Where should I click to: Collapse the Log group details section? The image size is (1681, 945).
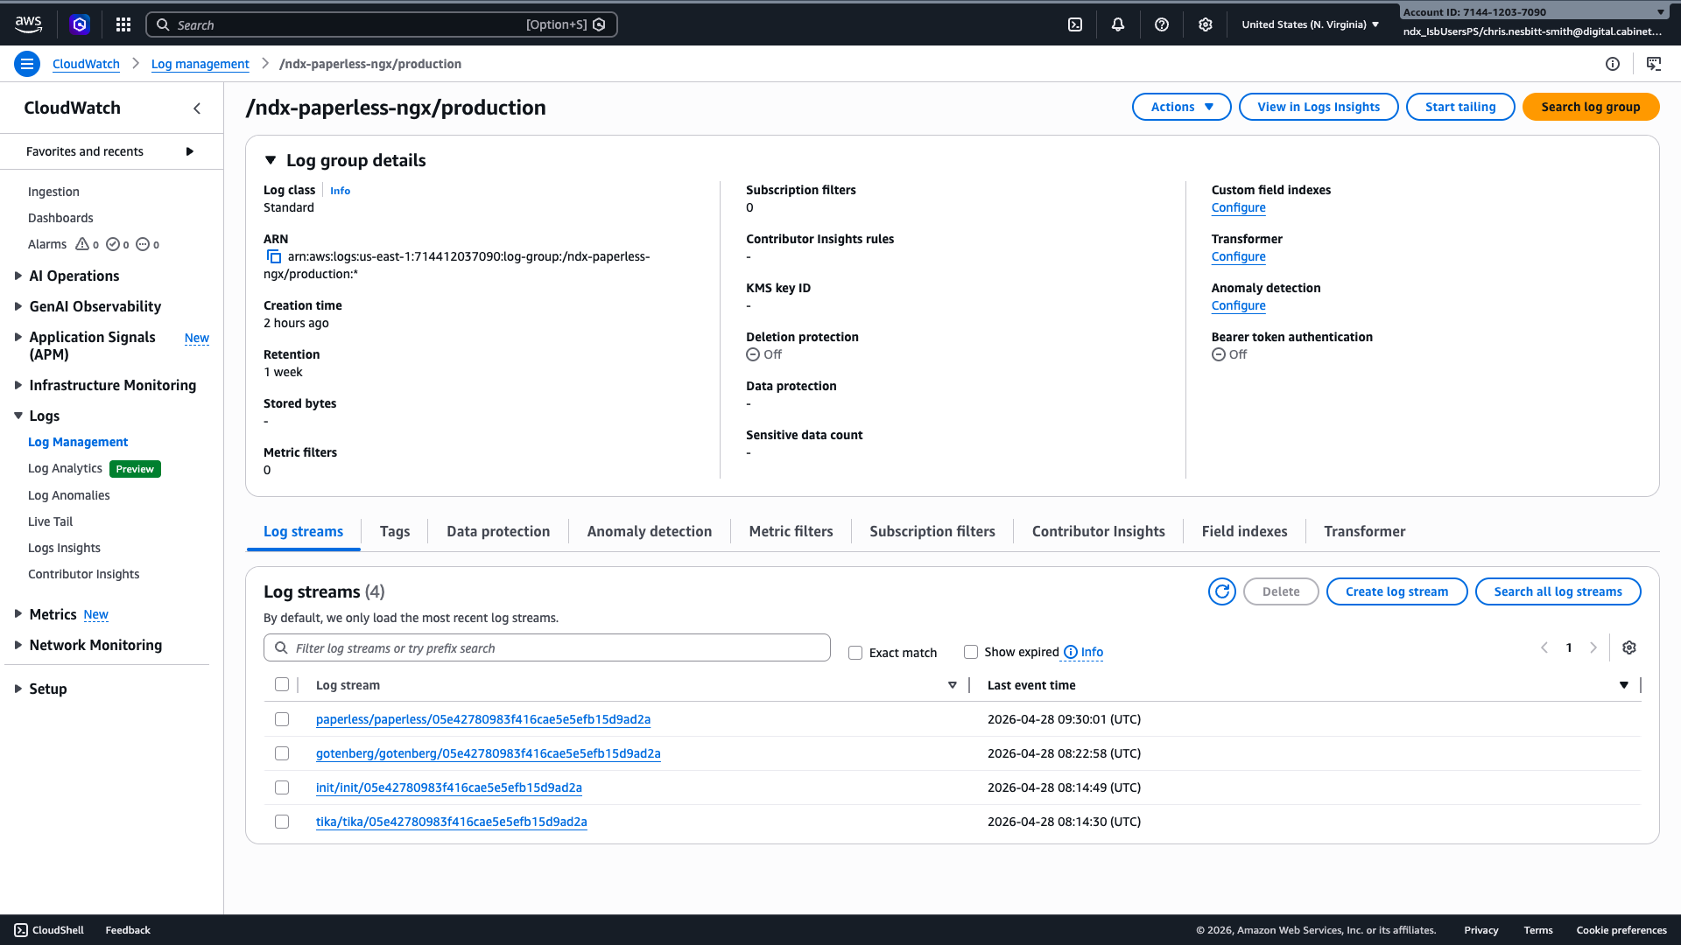[271, 160]
